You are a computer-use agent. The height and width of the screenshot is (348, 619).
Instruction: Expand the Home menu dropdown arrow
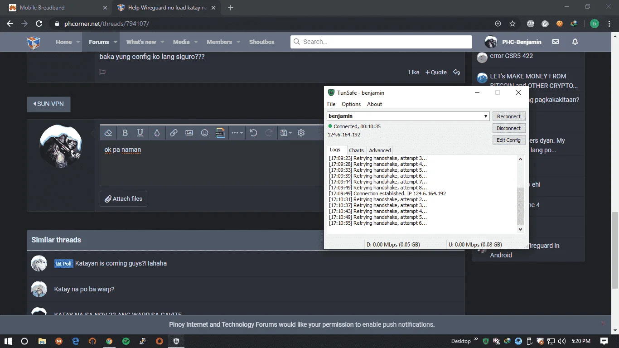click(78, 42)
